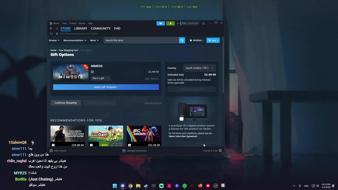Click Remove all items link
Viewport: 338px width, 190px height.
[153, 103]
